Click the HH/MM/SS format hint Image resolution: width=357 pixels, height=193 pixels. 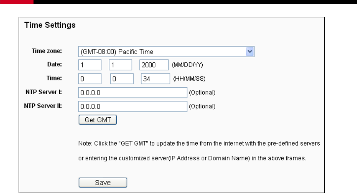[x=189, y=79]
